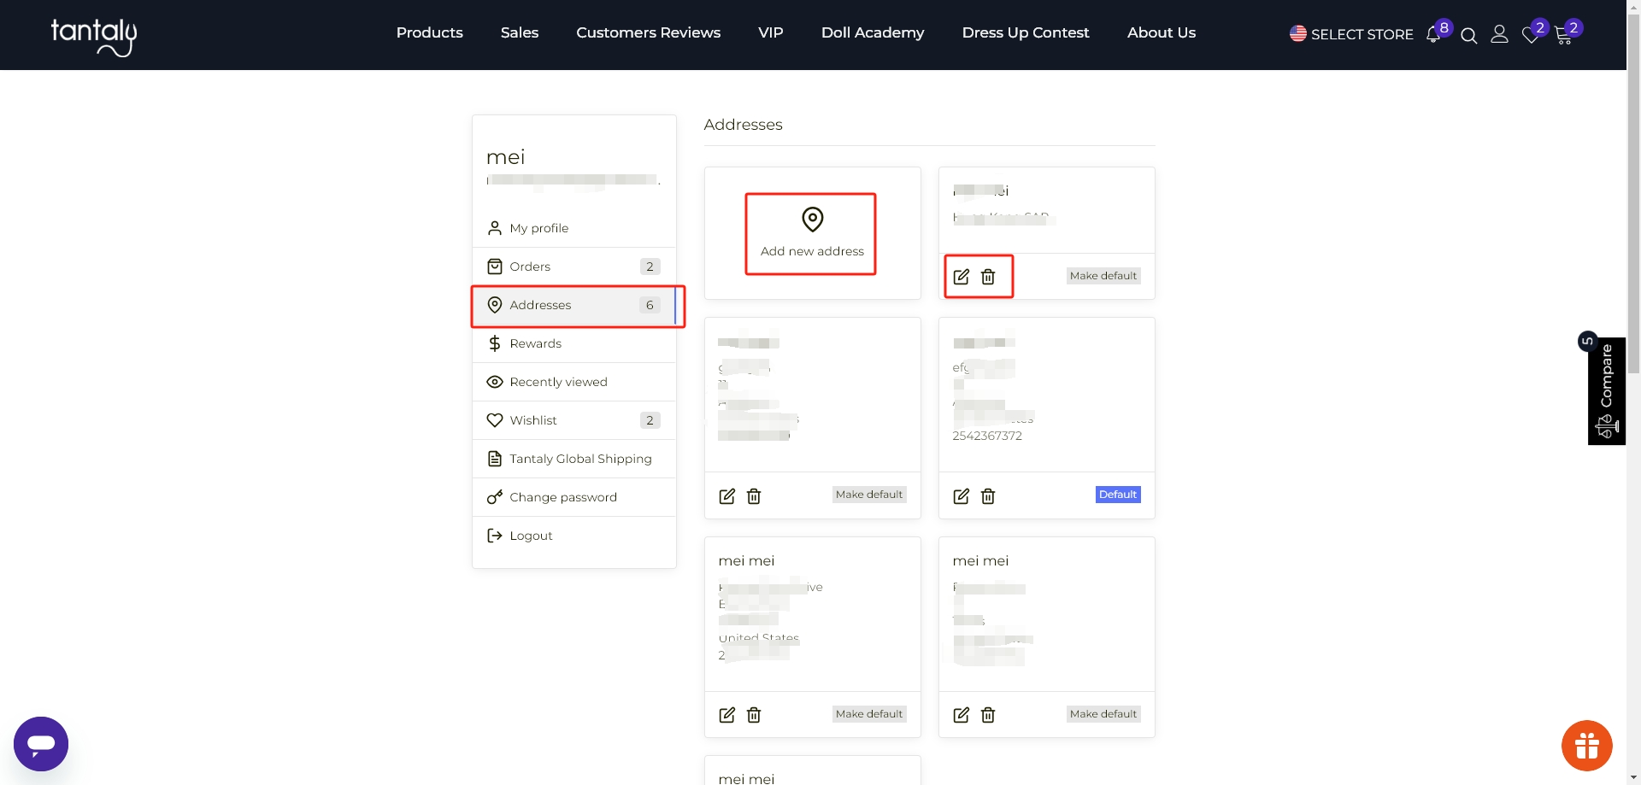Open Dress Up Contest page
The image size is (1641, 785).
(1026, 32)
